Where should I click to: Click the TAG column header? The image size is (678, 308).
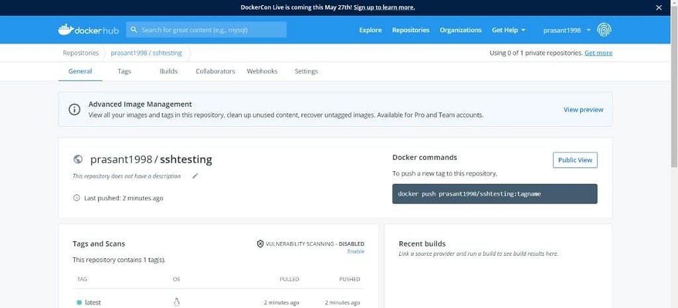pos(82,279)
